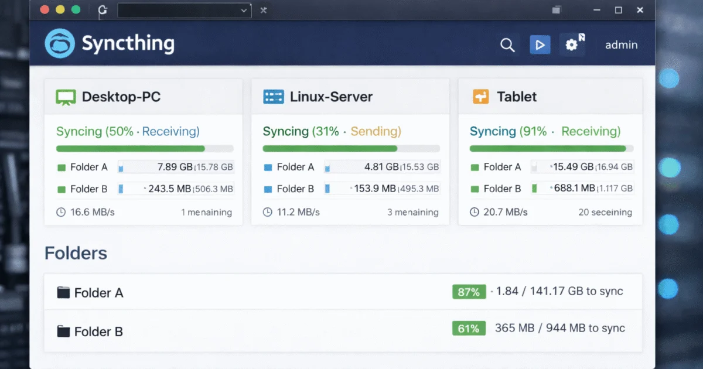
Task: Click the orange Tablet device icon
Action: [x=480, y=97]
